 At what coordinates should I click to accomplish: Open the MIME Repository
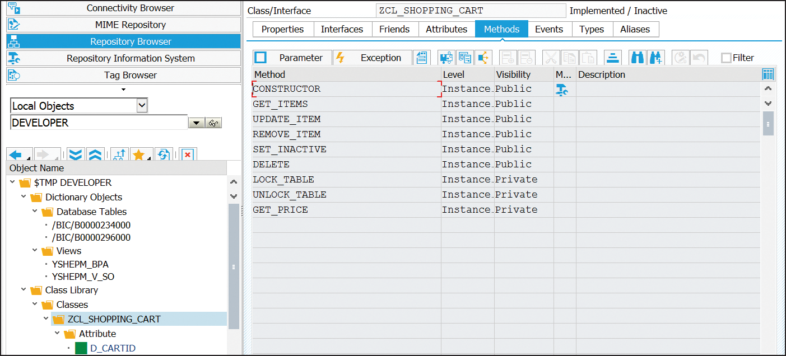tap(130, 24)
